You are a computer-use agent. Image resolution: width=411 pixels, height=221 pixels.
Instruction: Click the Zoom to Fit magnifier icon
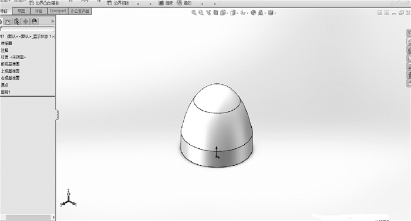(194, 12)
